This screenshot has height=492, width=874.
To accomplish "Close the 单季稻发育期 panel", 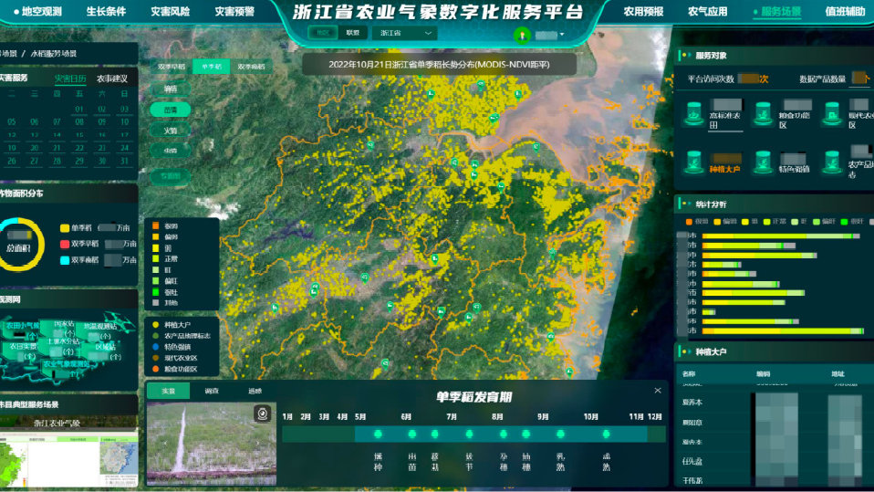I will [658, 391].
